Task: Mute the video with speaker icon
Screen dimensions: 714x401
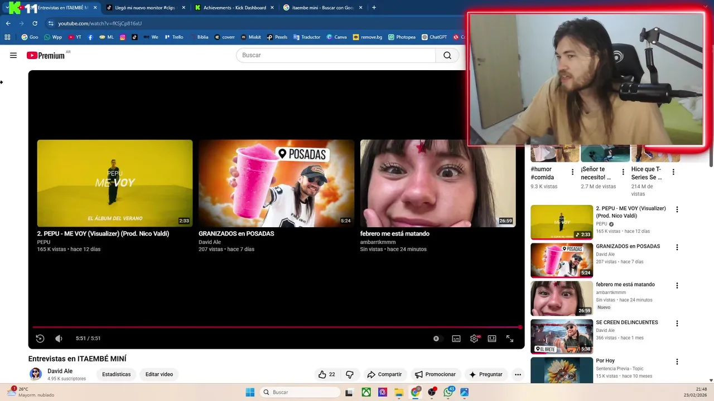Action: 59,338
